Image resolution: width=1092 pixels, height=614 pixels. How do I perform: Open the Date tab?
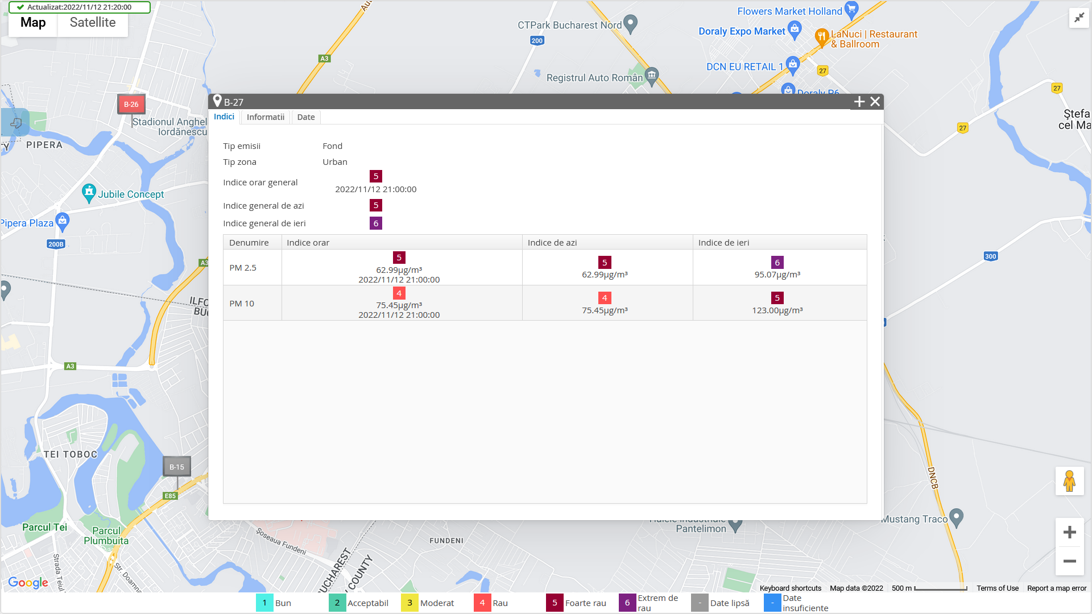tap(305, 117)
